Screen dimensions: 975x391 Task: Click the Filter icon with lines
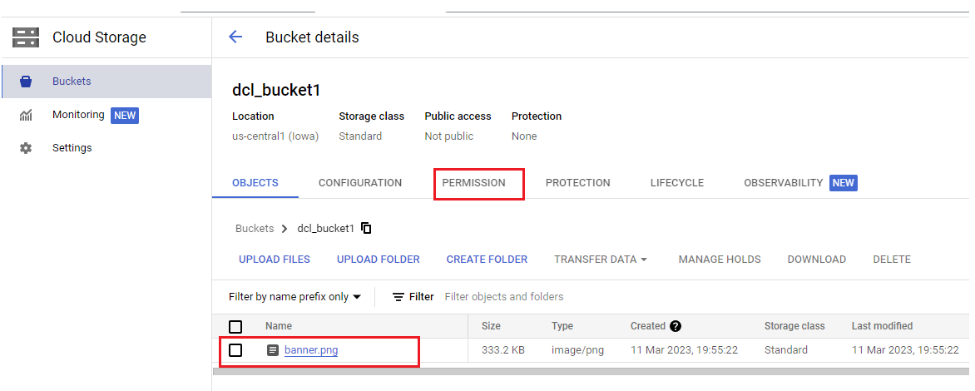click(398, 296)
